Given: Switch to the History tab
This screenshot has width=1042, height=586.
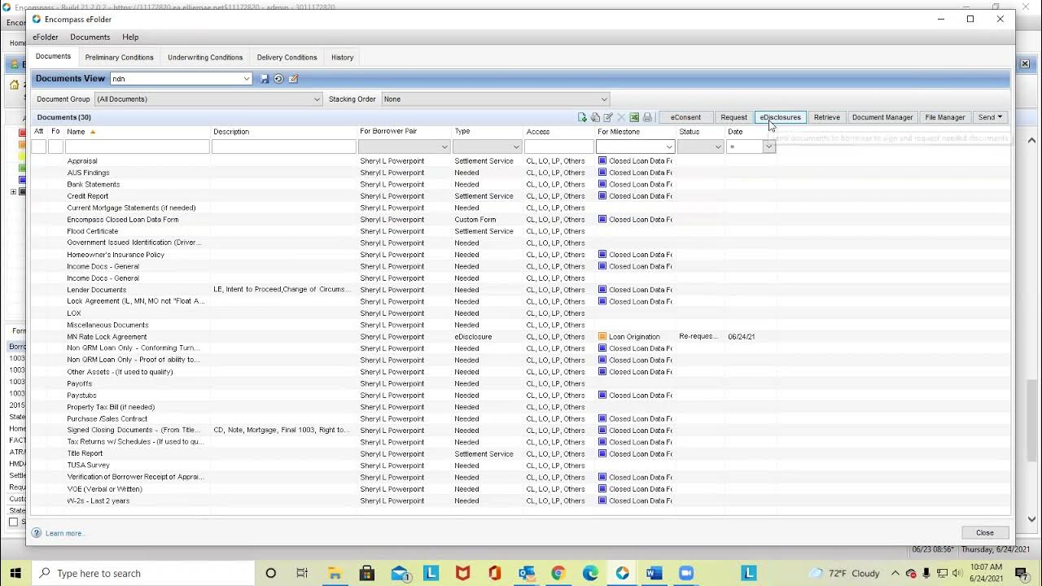Looking at the screenshot, I should point(342,58).
